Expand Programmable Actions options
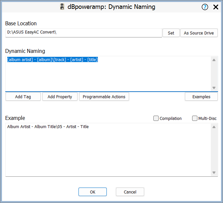This screenshot has width=223, height=203. [104, 97]
